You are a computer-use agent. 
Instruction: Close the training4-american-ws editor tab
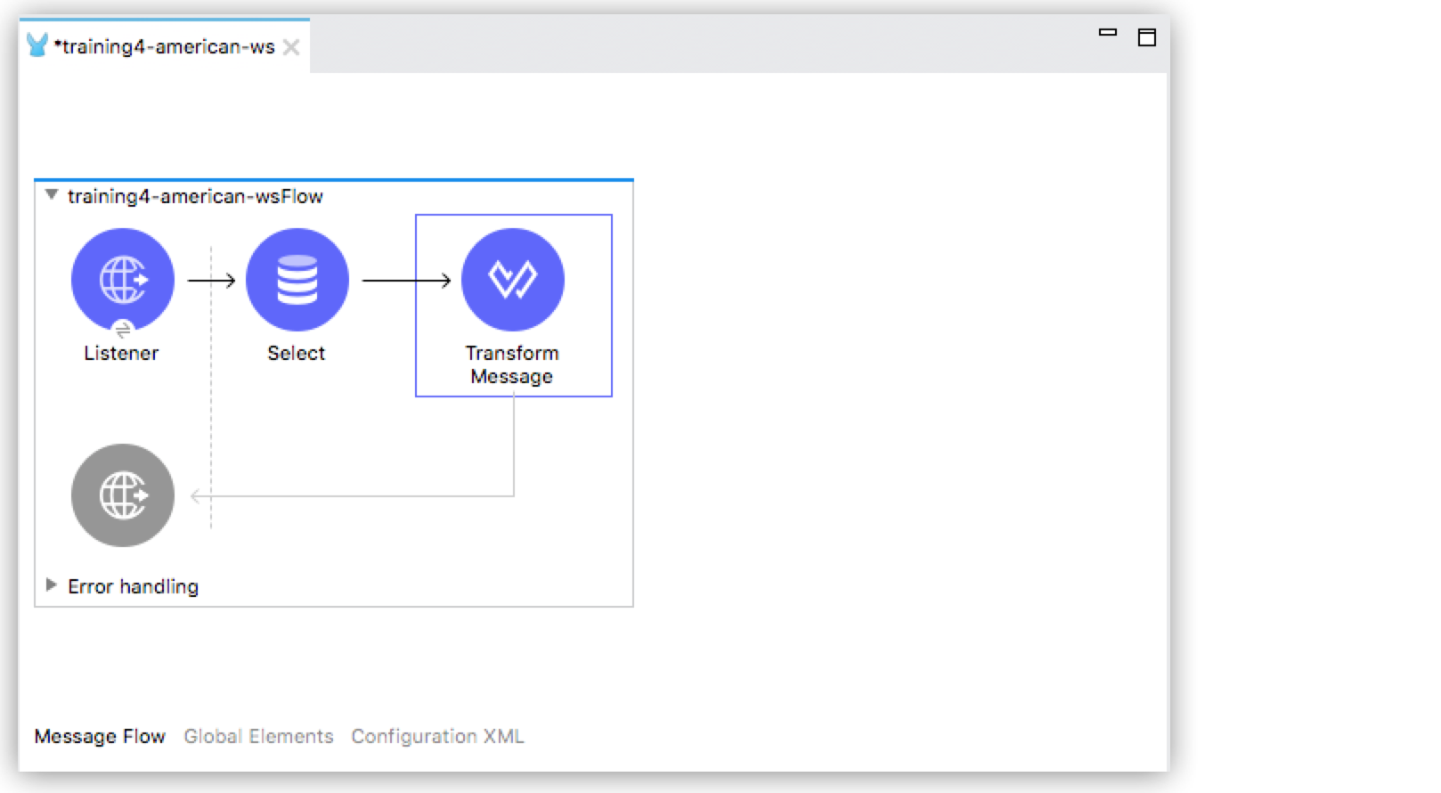coord(291,47)
